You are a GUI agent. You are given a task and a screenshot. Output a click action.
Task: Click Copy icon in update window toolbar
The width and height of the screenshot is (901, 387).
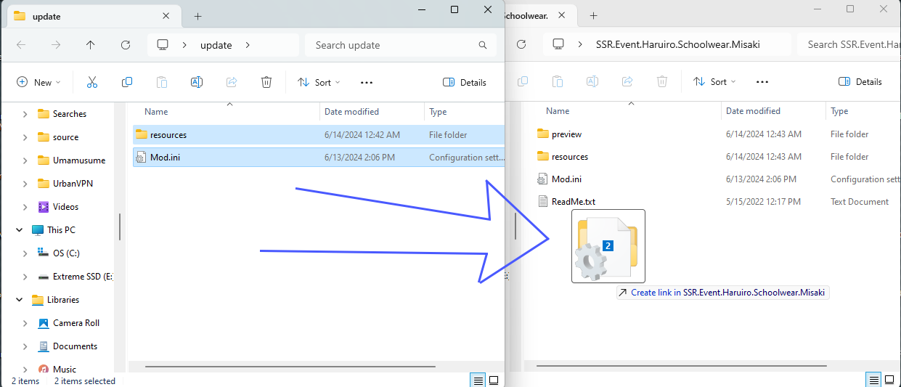pos(127,82)
